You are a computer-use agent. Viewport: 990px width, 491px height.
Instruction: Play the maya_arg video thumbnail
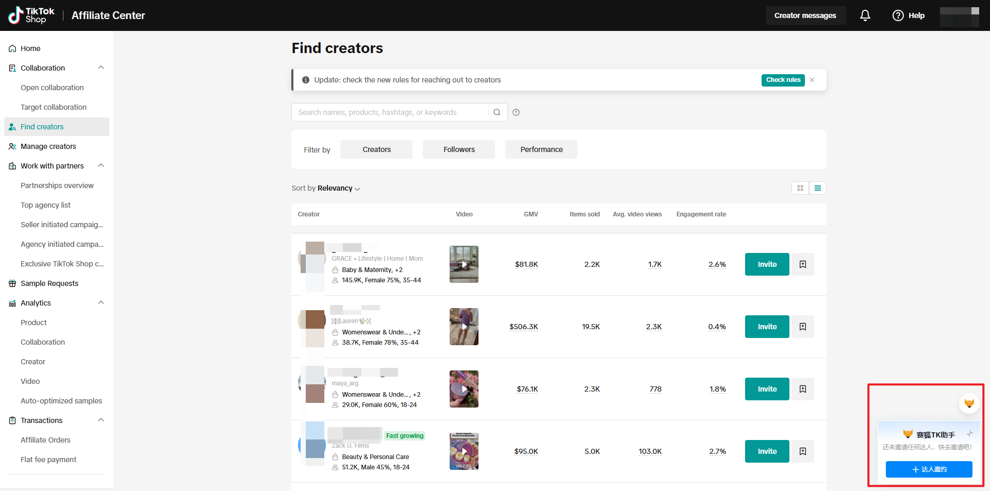pyautogui.click(x=464, y=389)
